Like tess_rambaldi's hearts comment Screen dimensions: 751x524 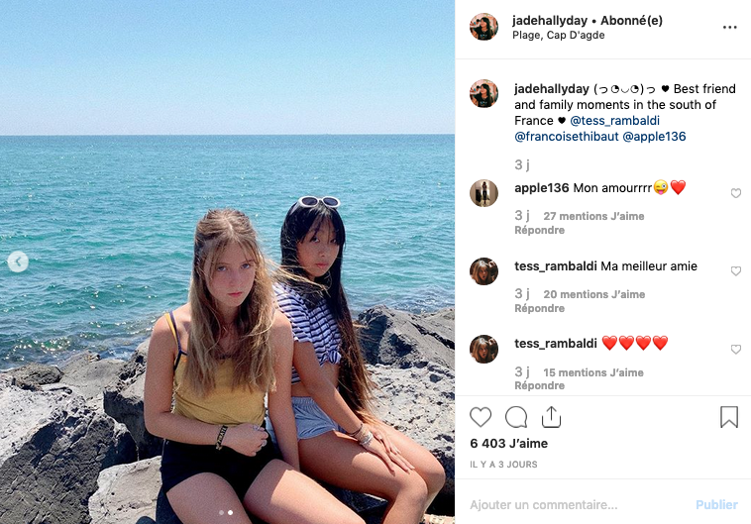click(736, 350)
